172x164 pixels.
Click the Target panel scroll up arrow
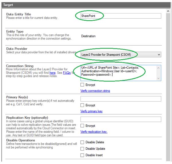(x=168, y=11)
